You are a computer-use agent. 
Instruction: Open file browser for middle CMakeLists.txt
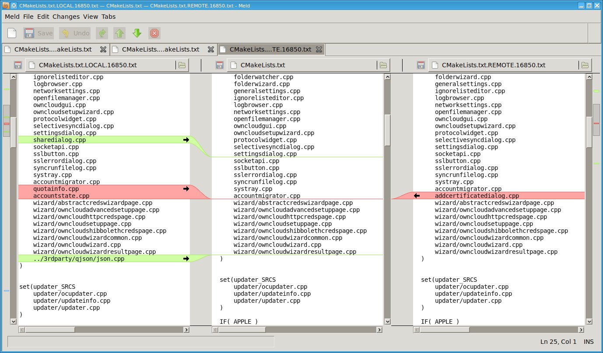(x=383, y=65)
